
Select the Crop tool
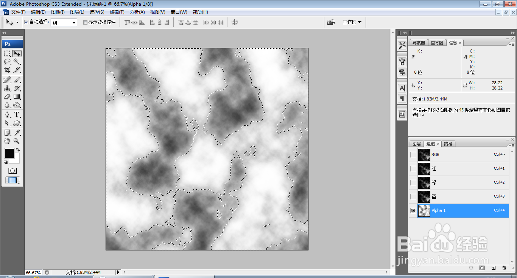tap(7, 70)
